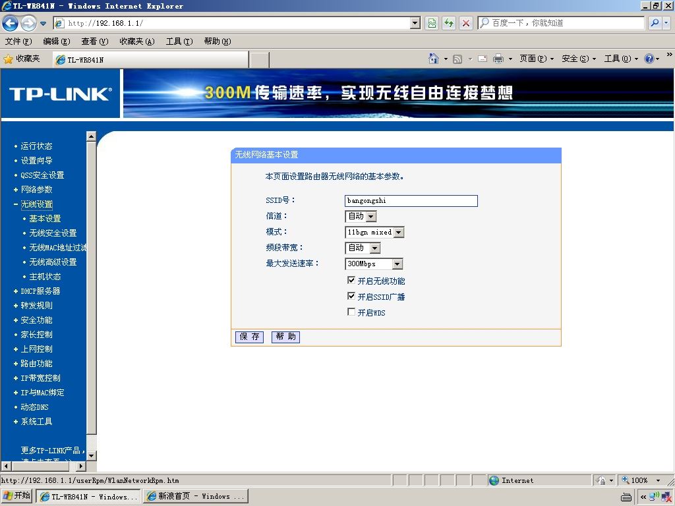The image size is (675, 506).
Task: Expand the IP带宽控制 sidebar section
Action: tap(40, 378)
